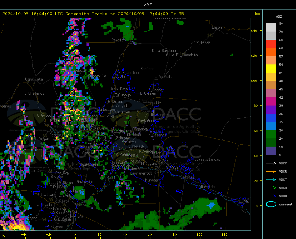Click the 'E_Carmen' map label
The image size is (296, 239).
point(148,93)
